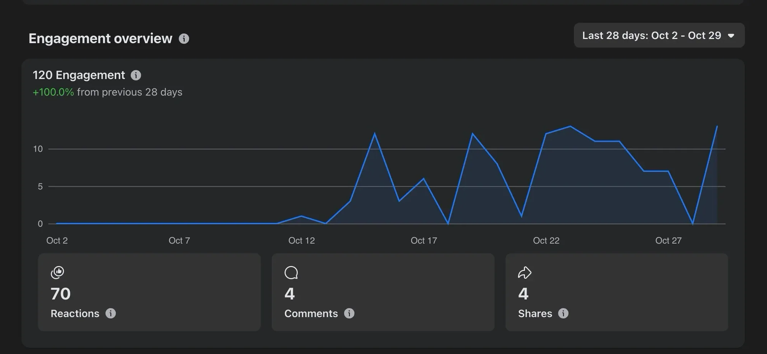The image size is (767, 354).
Task: Click the caret arrow in date range selector
Action: 731,36
